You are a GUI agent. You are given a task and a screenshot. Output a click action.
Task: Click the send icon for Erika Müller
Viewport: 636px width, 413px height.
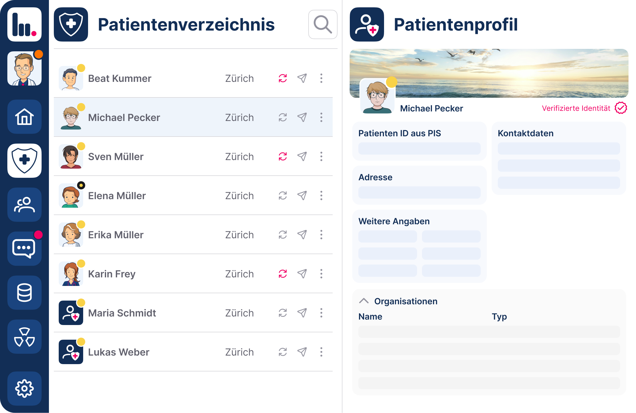[302, 235]
